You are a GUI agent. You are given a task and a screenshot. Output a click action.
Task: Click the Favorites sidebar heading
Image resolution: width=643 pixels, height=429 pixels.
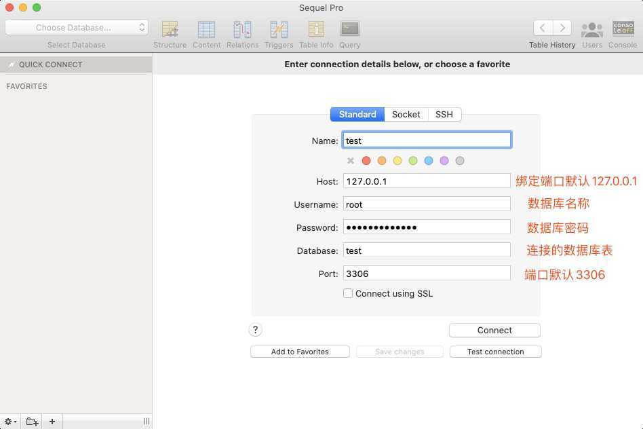[26, 86]
